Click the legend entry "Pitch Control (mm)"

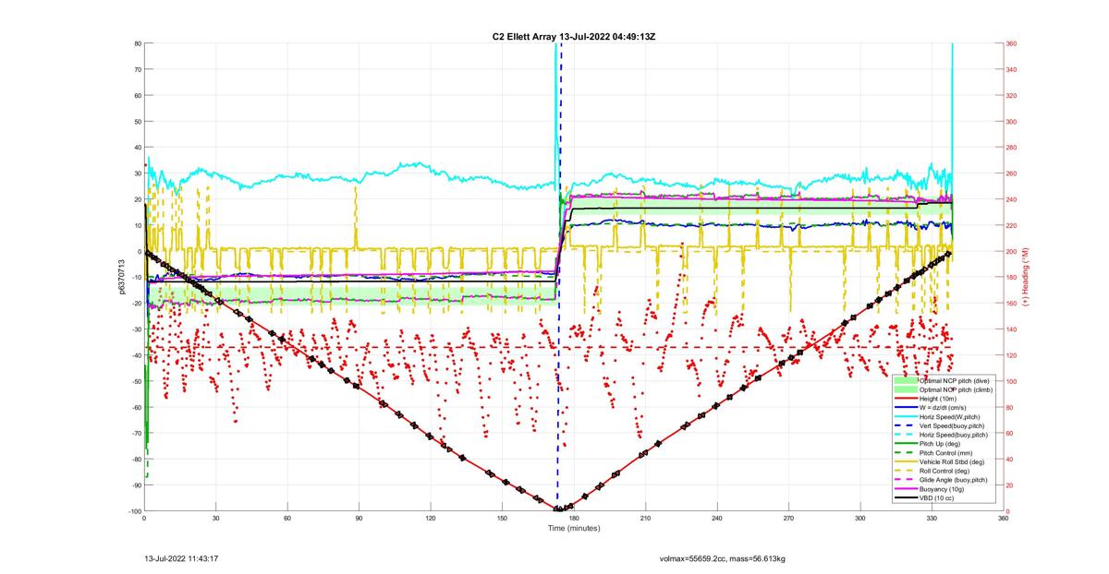coord(944,452)
